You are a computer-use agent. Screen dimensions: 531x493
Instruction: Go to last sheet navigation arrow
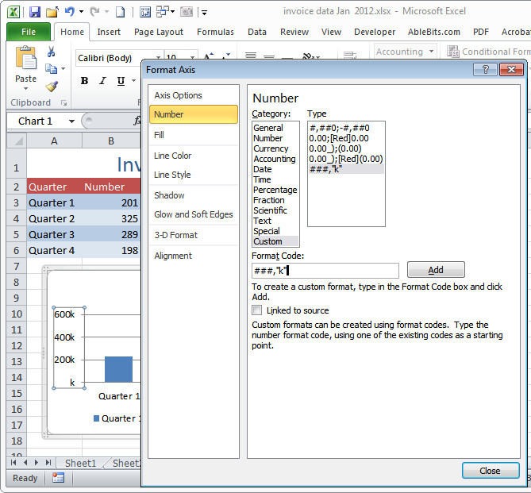coord(48,463)
